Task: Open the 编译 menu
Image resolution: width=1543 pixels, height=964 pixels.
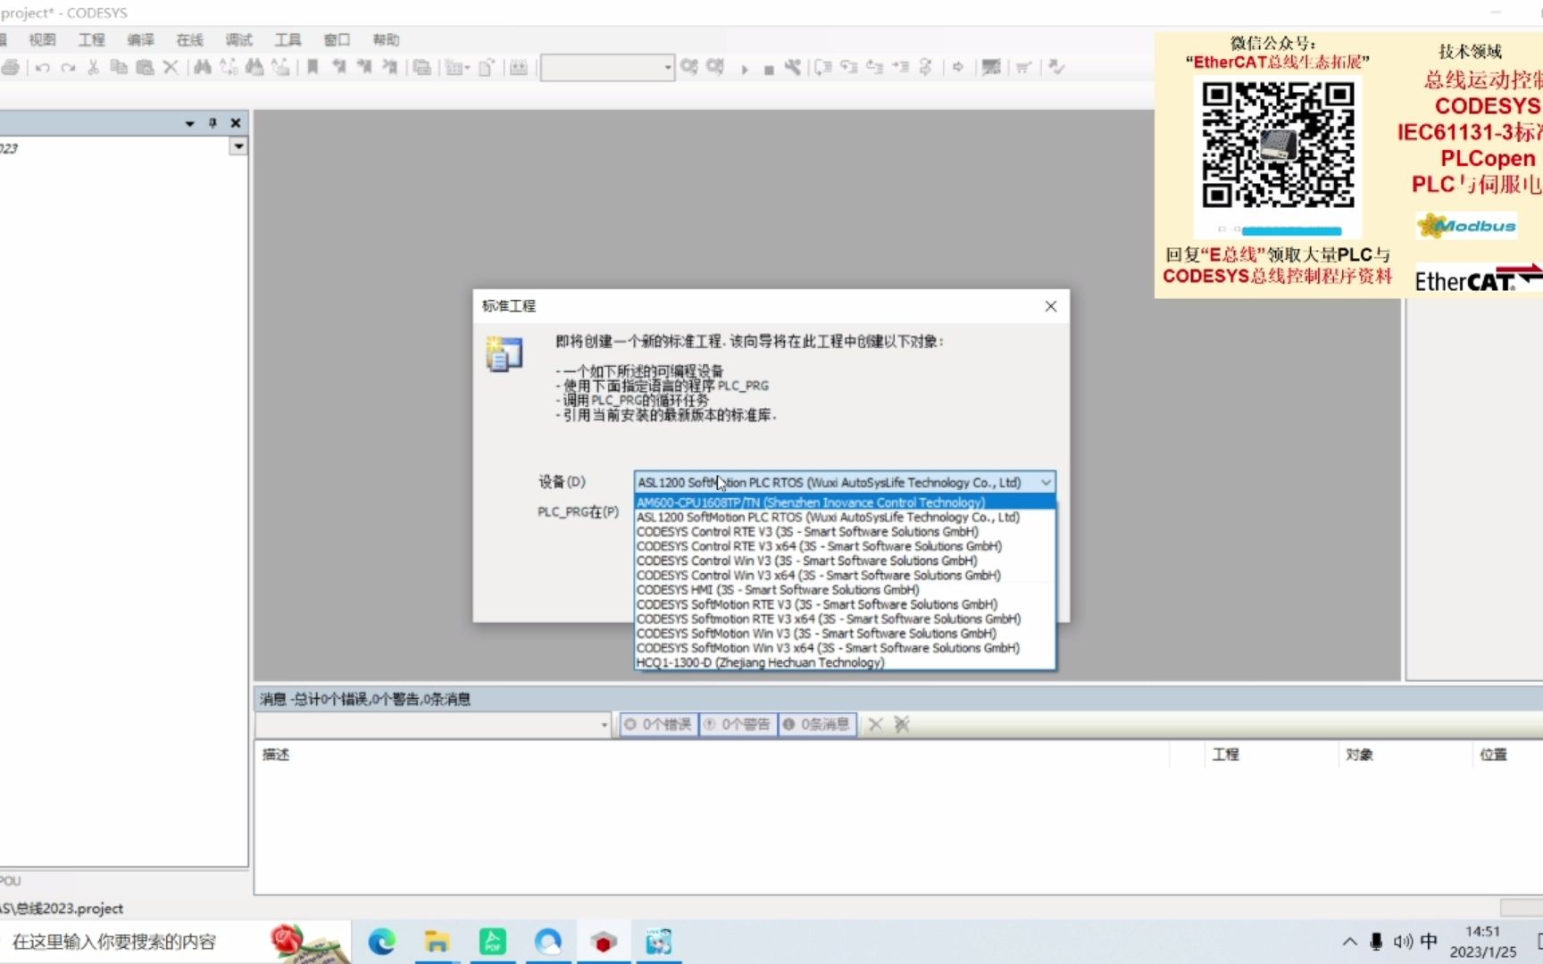Action: tap(140, 39)
